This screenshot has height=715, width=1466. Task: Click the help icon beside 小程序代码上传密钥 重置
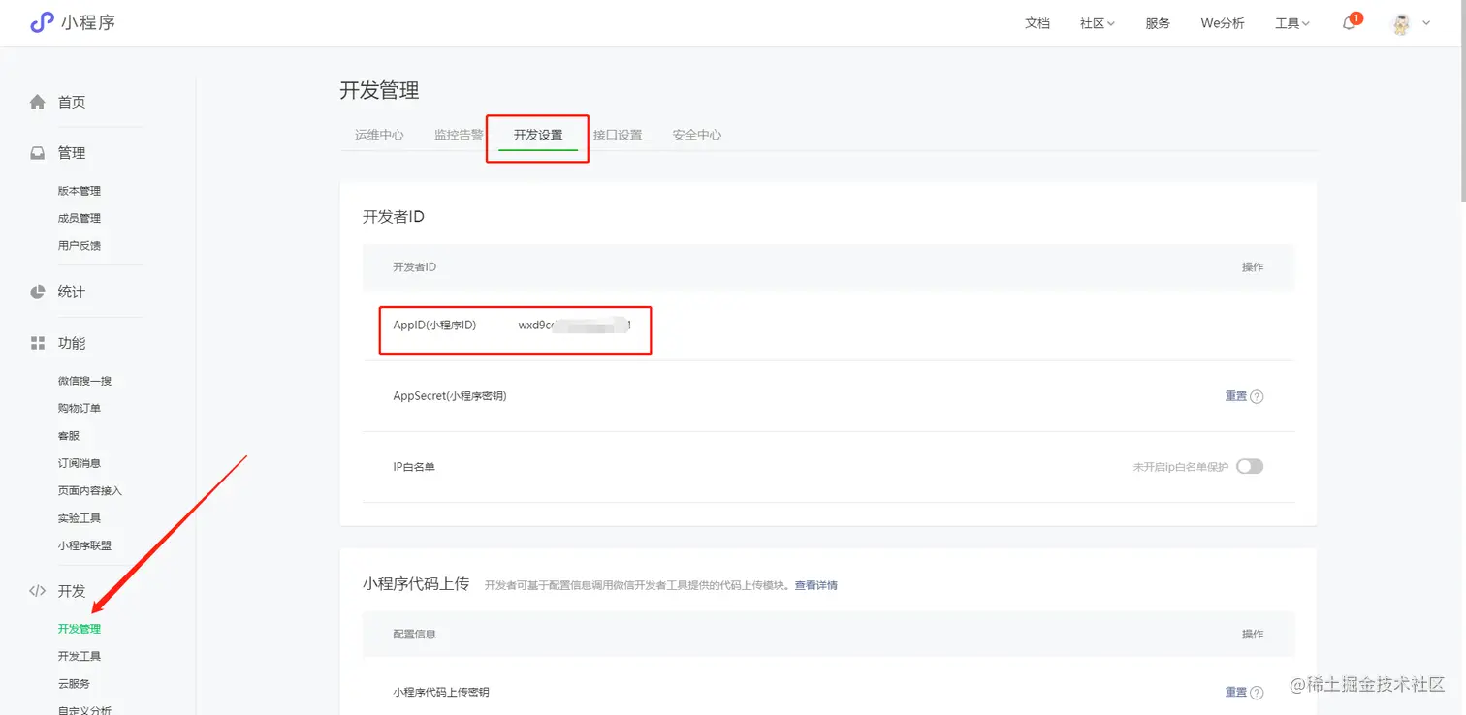coord(1257,693)
